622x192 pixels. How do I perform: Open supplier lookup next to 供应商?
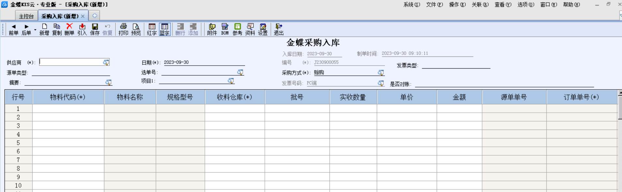pos(106,62)
